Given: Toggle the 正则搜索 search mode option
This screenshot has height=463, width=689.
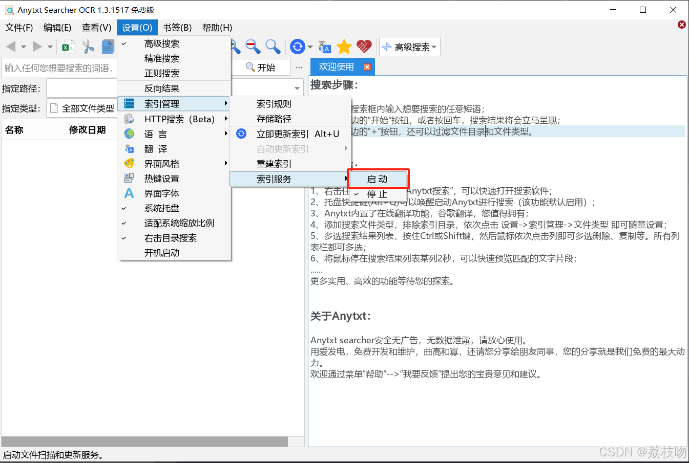Looking at the screenshot, I should [x=174, y=73].
